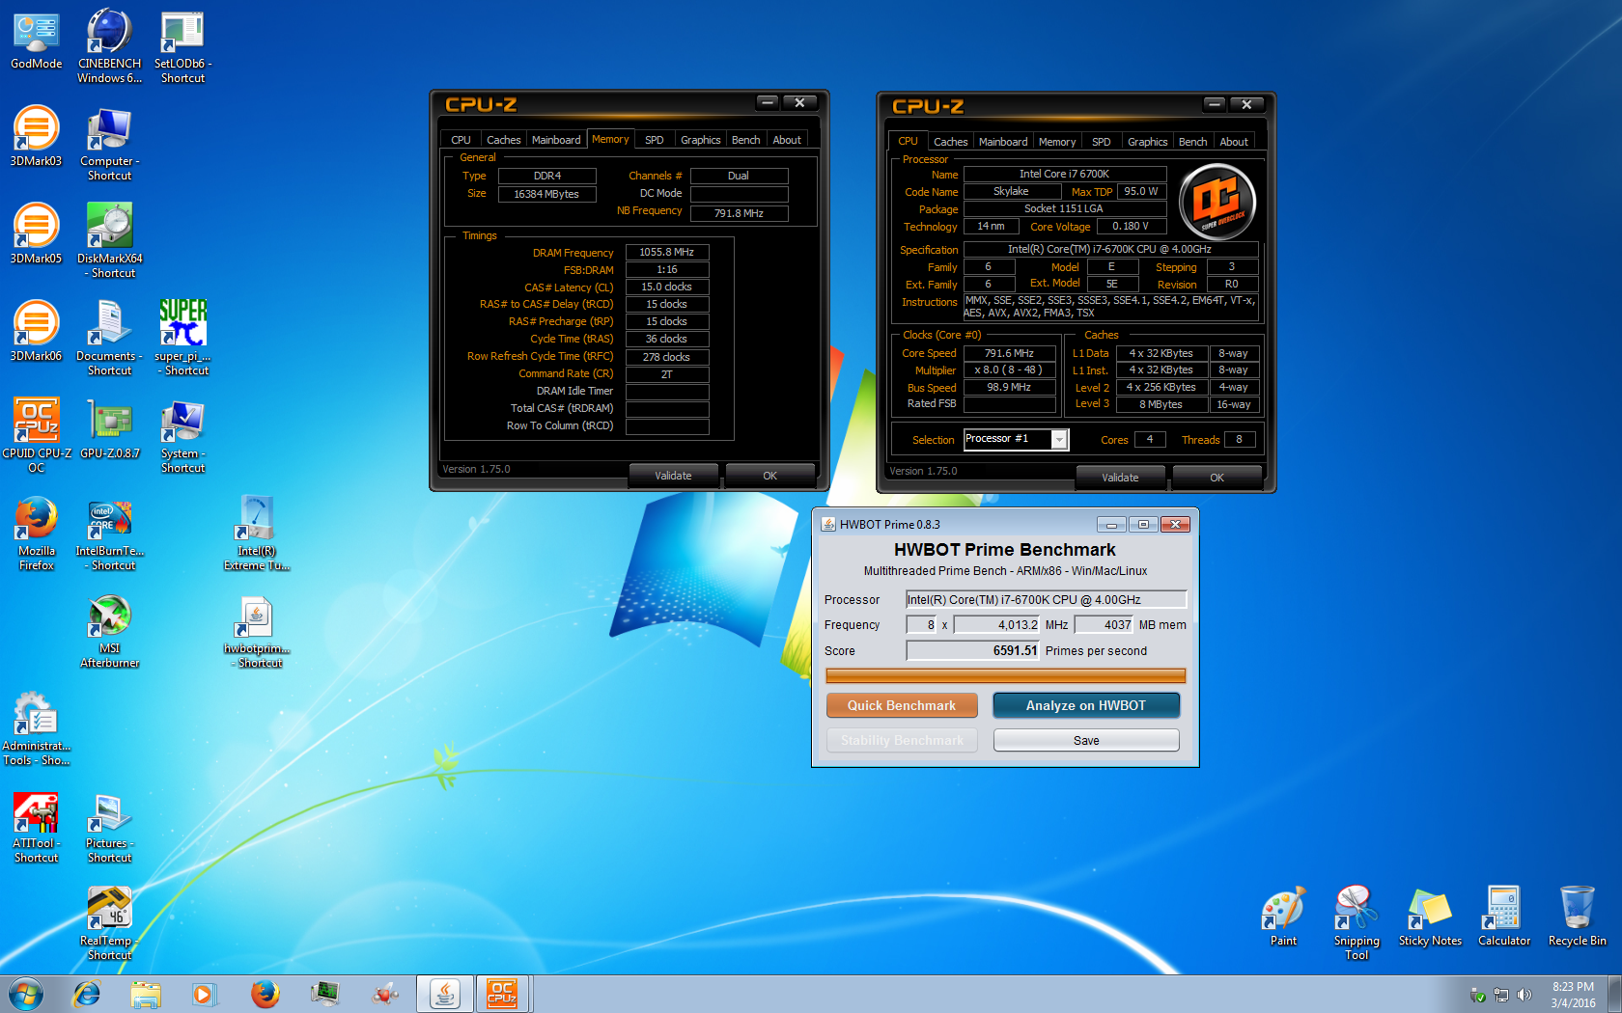1622x1013 pixels.
Task: Click the Processor name field in HWBOT Prime
Action: [x=1046, y=600]
